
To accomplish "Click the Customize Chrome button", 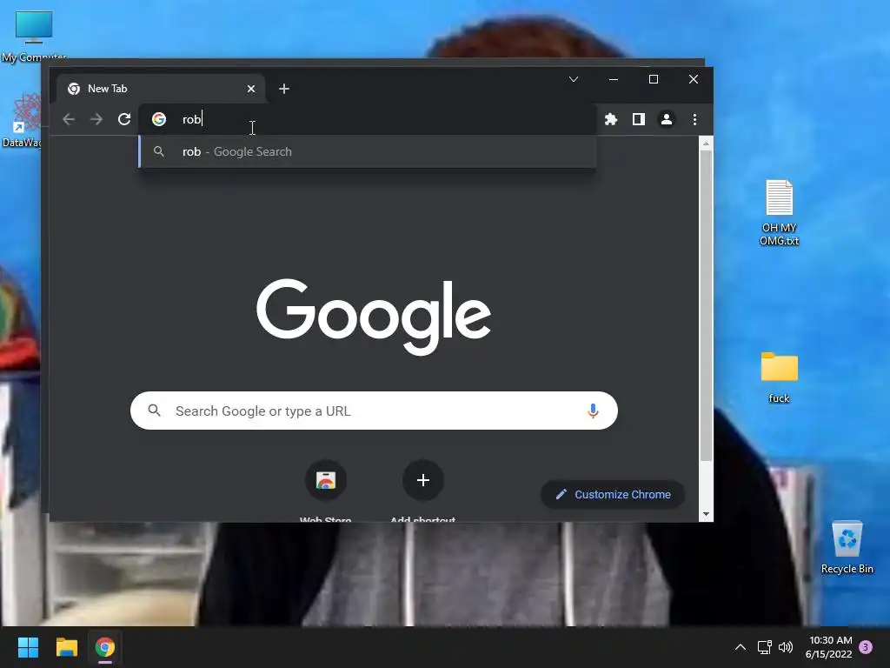I will click(x=613, y=495).
